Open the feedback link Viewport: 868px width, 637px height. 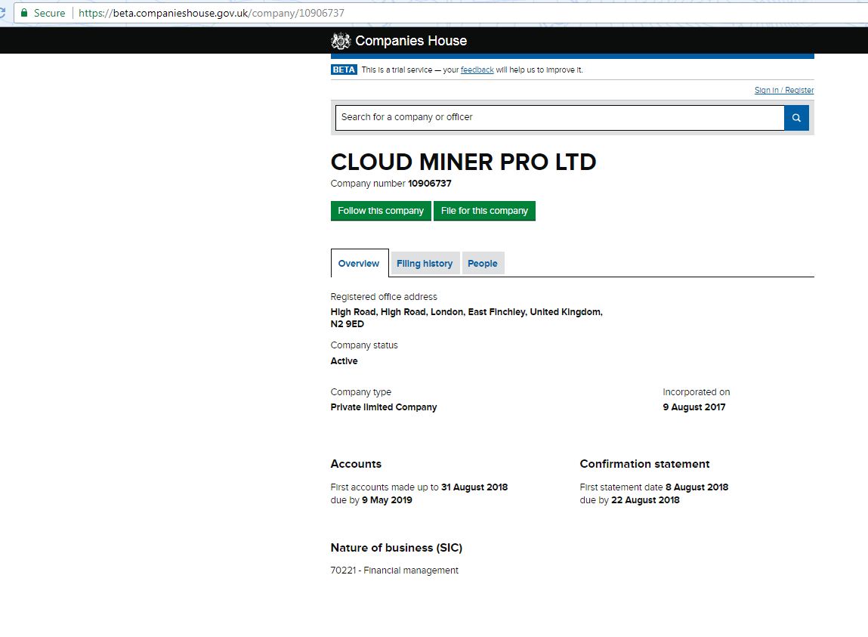pyautogui.click(x=477, y=70)
